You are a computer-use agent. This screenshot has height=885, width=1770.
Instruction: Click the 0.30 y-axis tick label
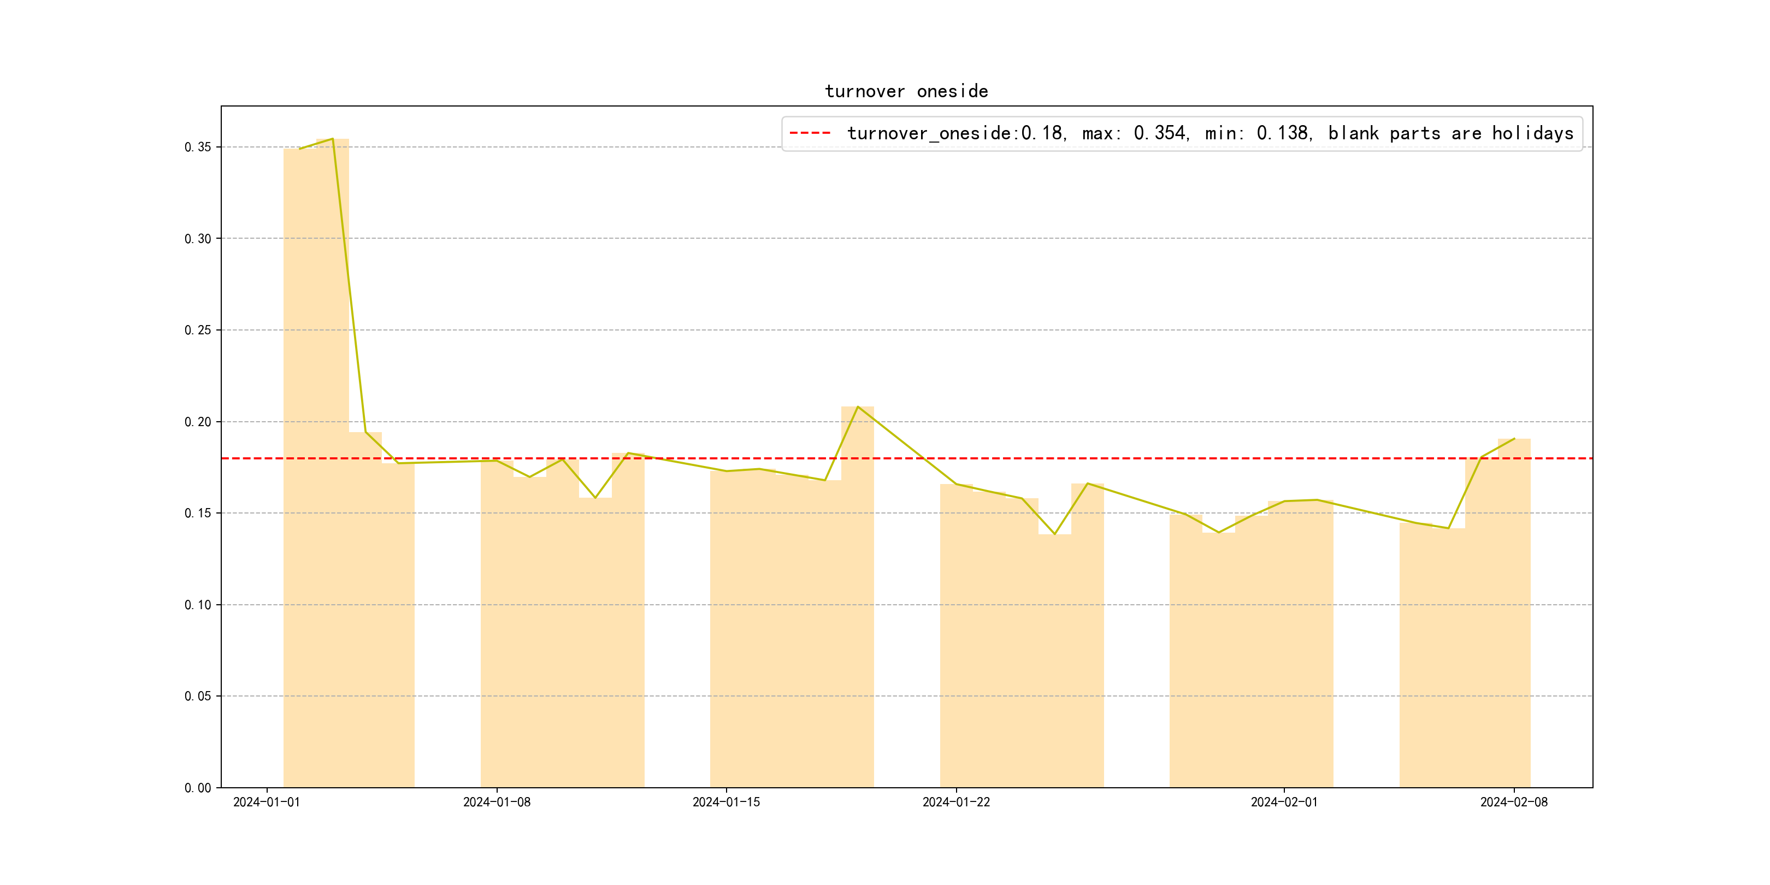pos(197,238)
